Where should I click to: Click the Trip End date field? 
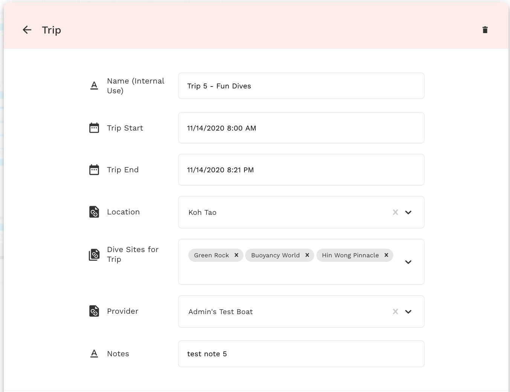point(301,170)
